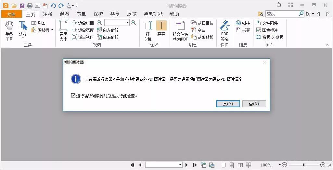Print the document from the quick toolbar

click(x=30, y=6)
